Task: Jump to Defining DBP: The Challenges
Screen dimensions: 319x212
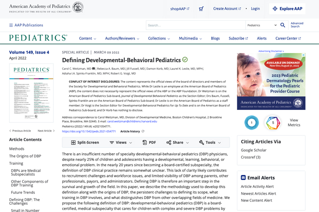Action: (x=25, y=201)
